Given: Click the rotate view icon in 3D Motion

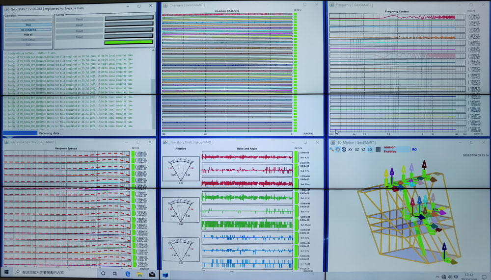Looking at the screenshot, I should [x=344, y=149].
